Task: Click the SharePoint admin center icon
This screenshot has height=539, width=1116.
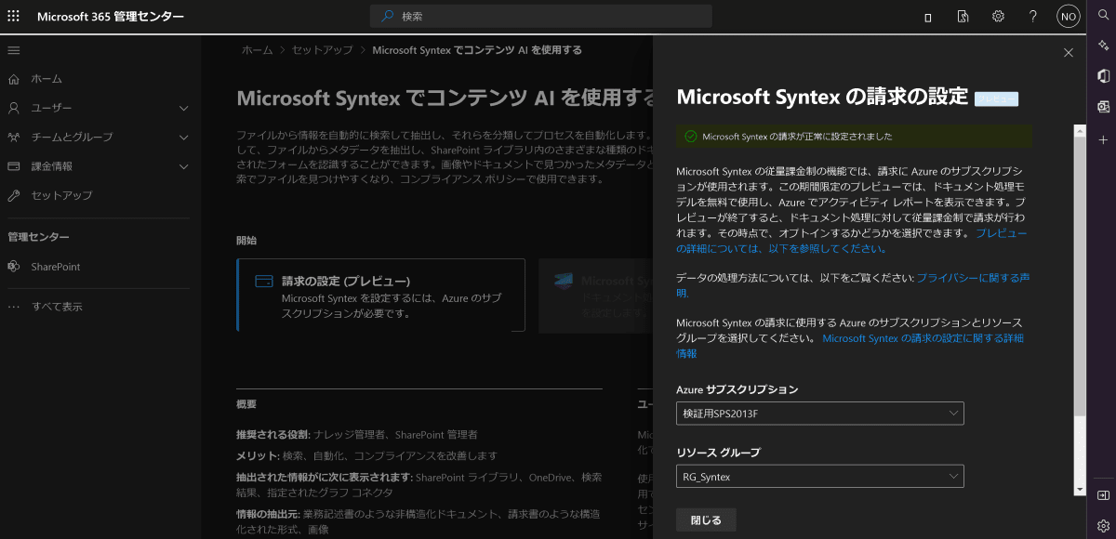Action: pyautogui.click(x=14, y=267)
